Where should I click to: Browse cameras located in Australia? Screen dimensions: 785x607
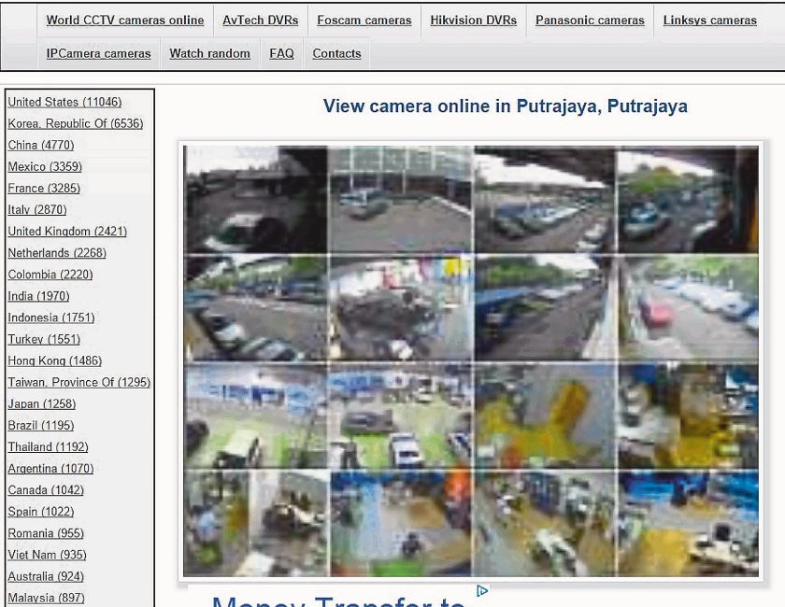point(45,576)
